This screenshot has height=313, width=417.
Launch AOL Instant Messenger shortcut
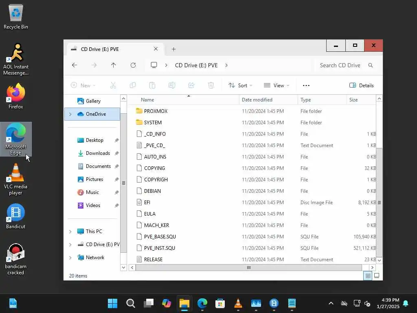(x=16, y=60)
